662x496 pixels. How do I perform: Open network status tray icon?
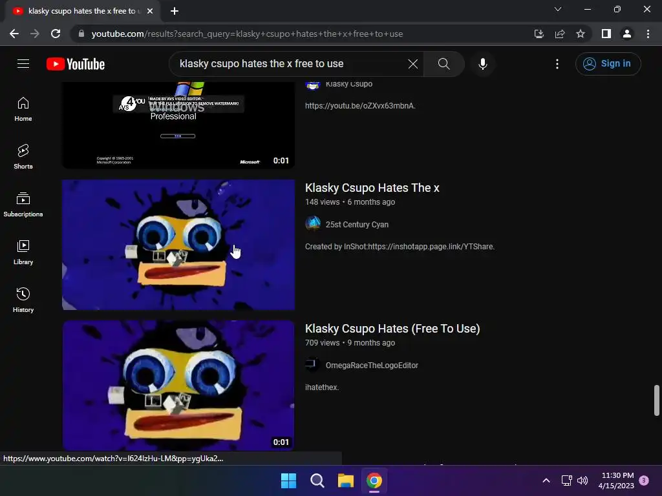566,480
